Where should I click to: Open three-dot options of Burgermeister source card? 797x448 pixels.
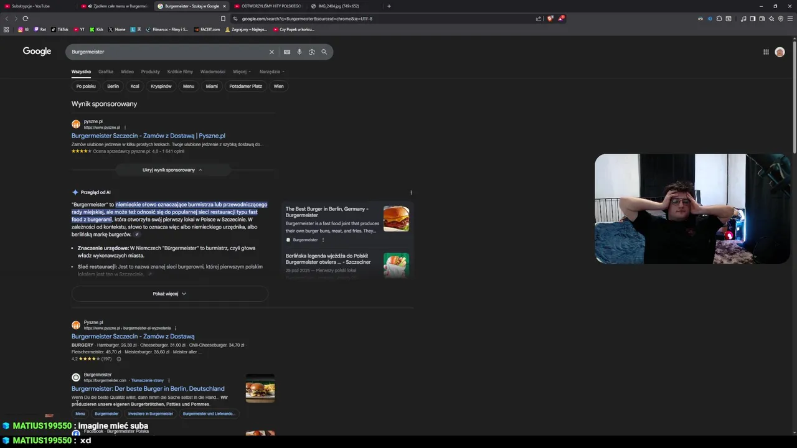(x=323, y=240)
